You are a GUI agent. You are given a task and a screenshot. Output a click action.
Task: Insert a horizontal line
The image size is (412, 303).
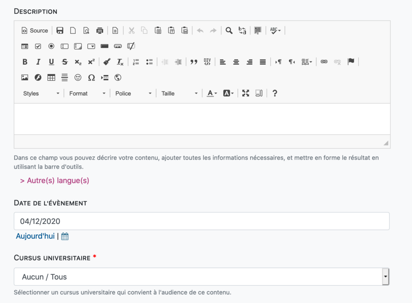[65, 78]
